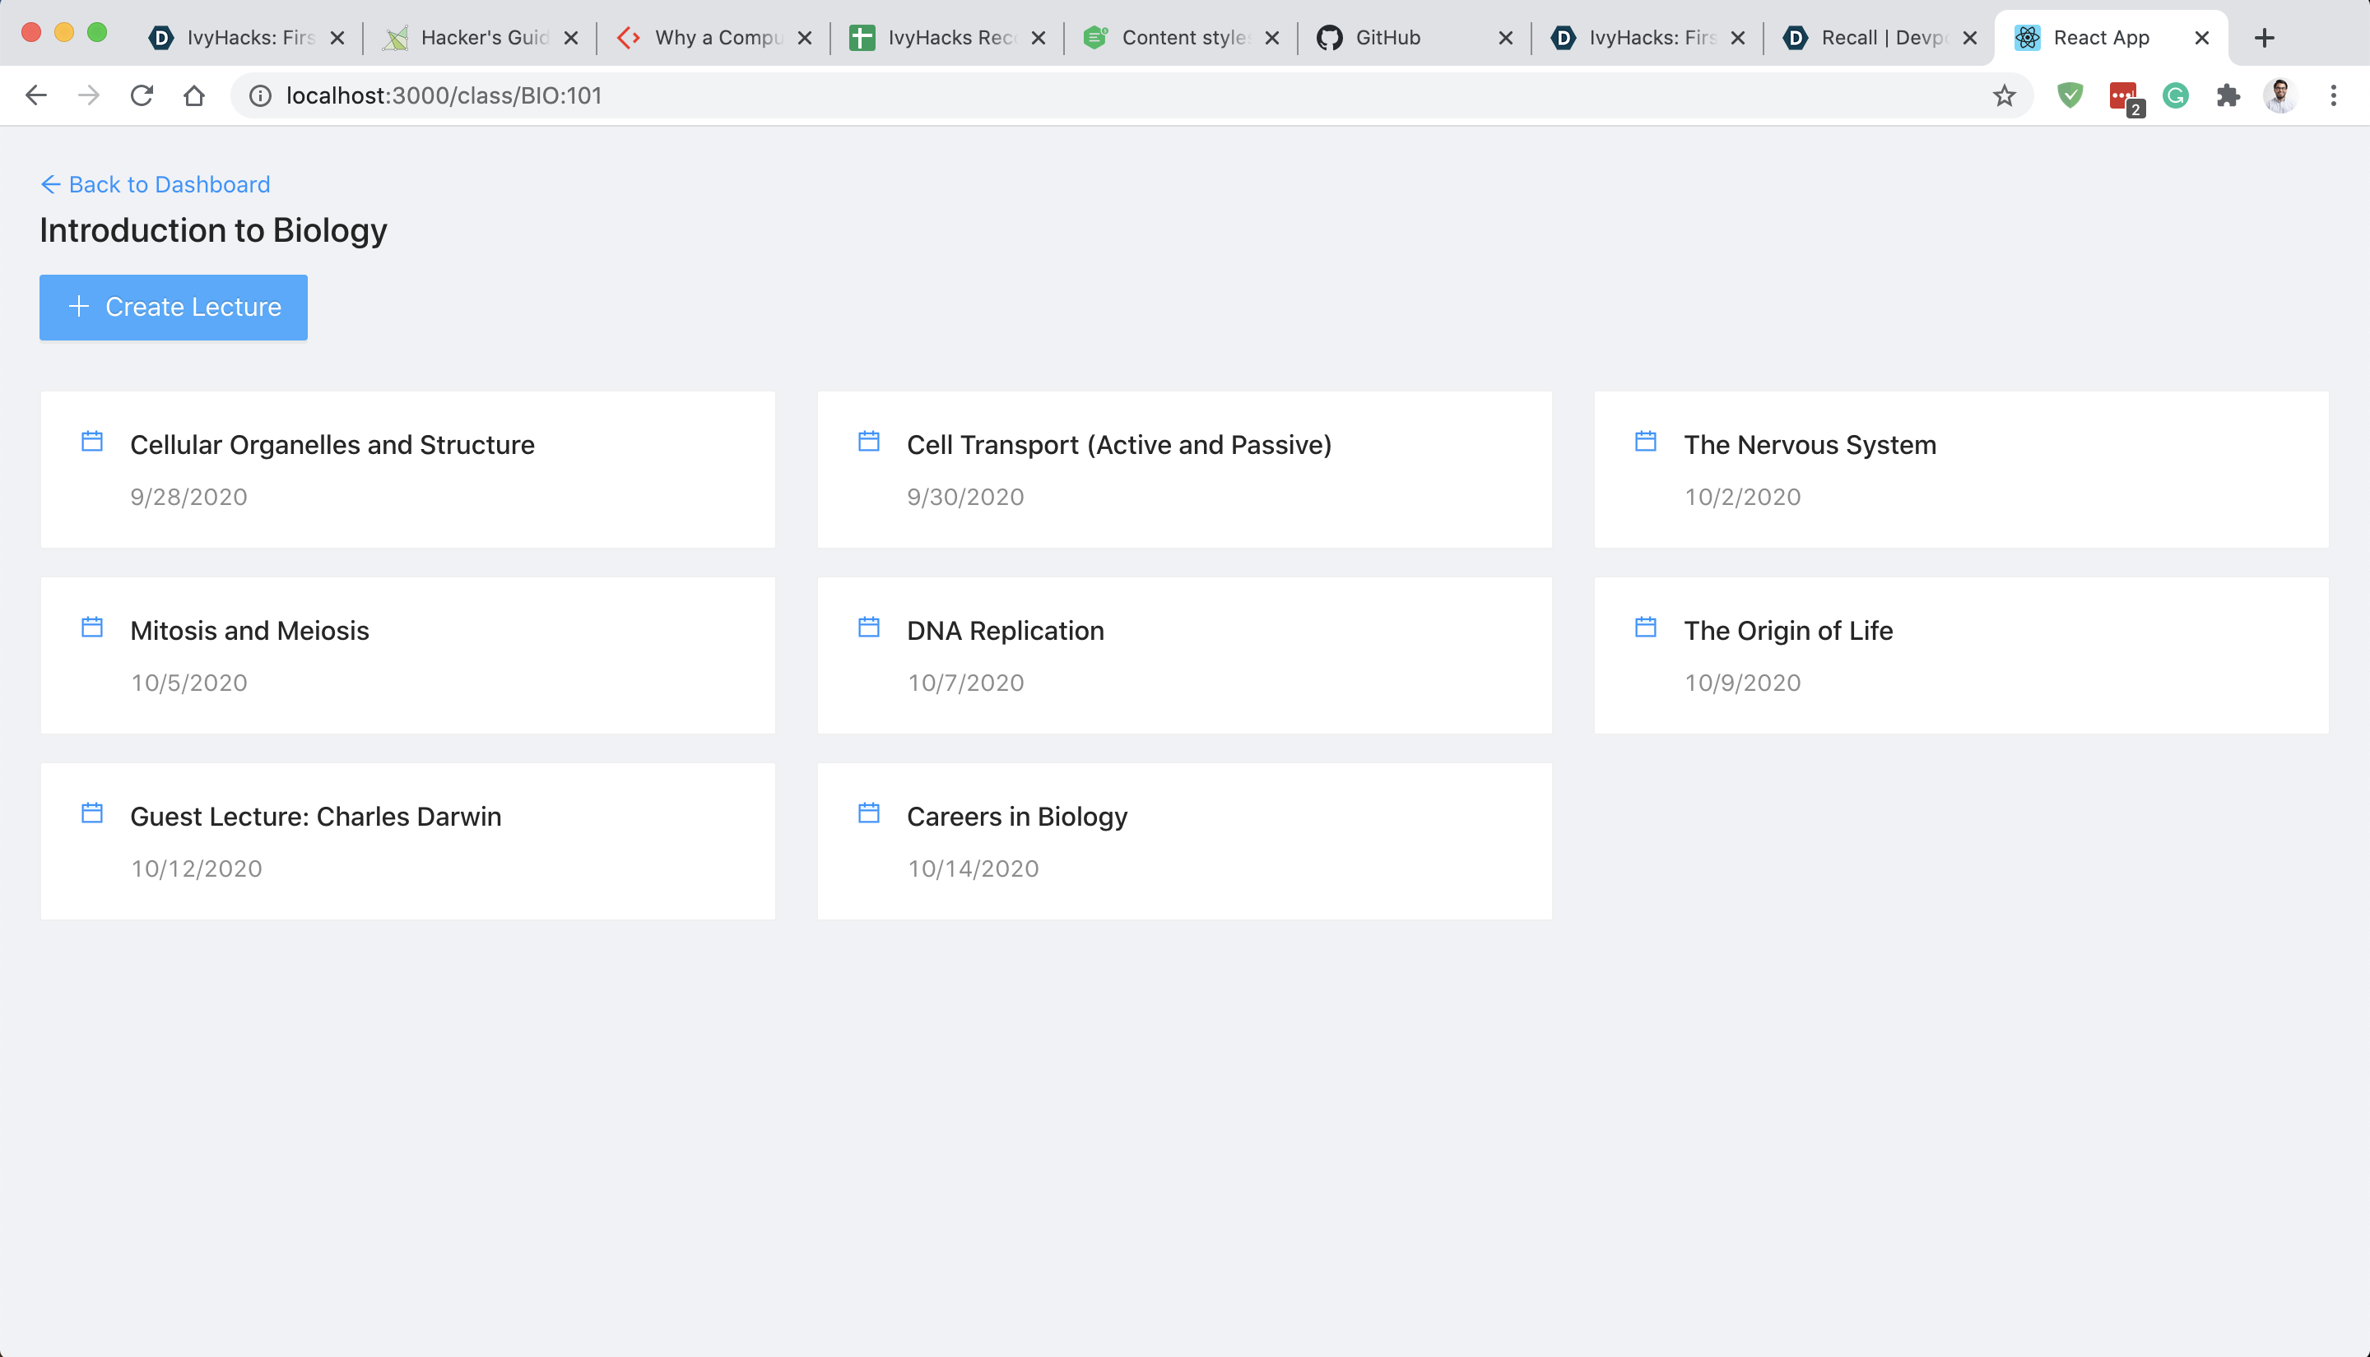Open the Extensions puzzle piece icon
The width and height of the screenshot is (2370, 1357).
pos(2228,95)
